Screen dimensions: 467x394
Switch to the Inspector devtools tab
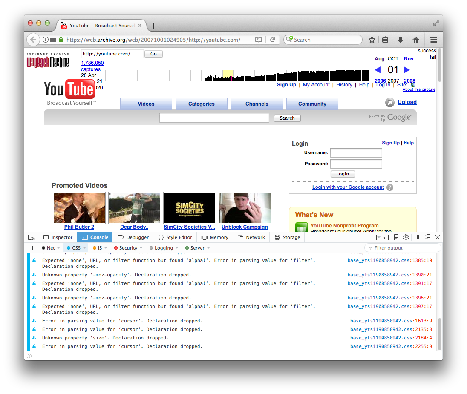click(x=58, y=237)
